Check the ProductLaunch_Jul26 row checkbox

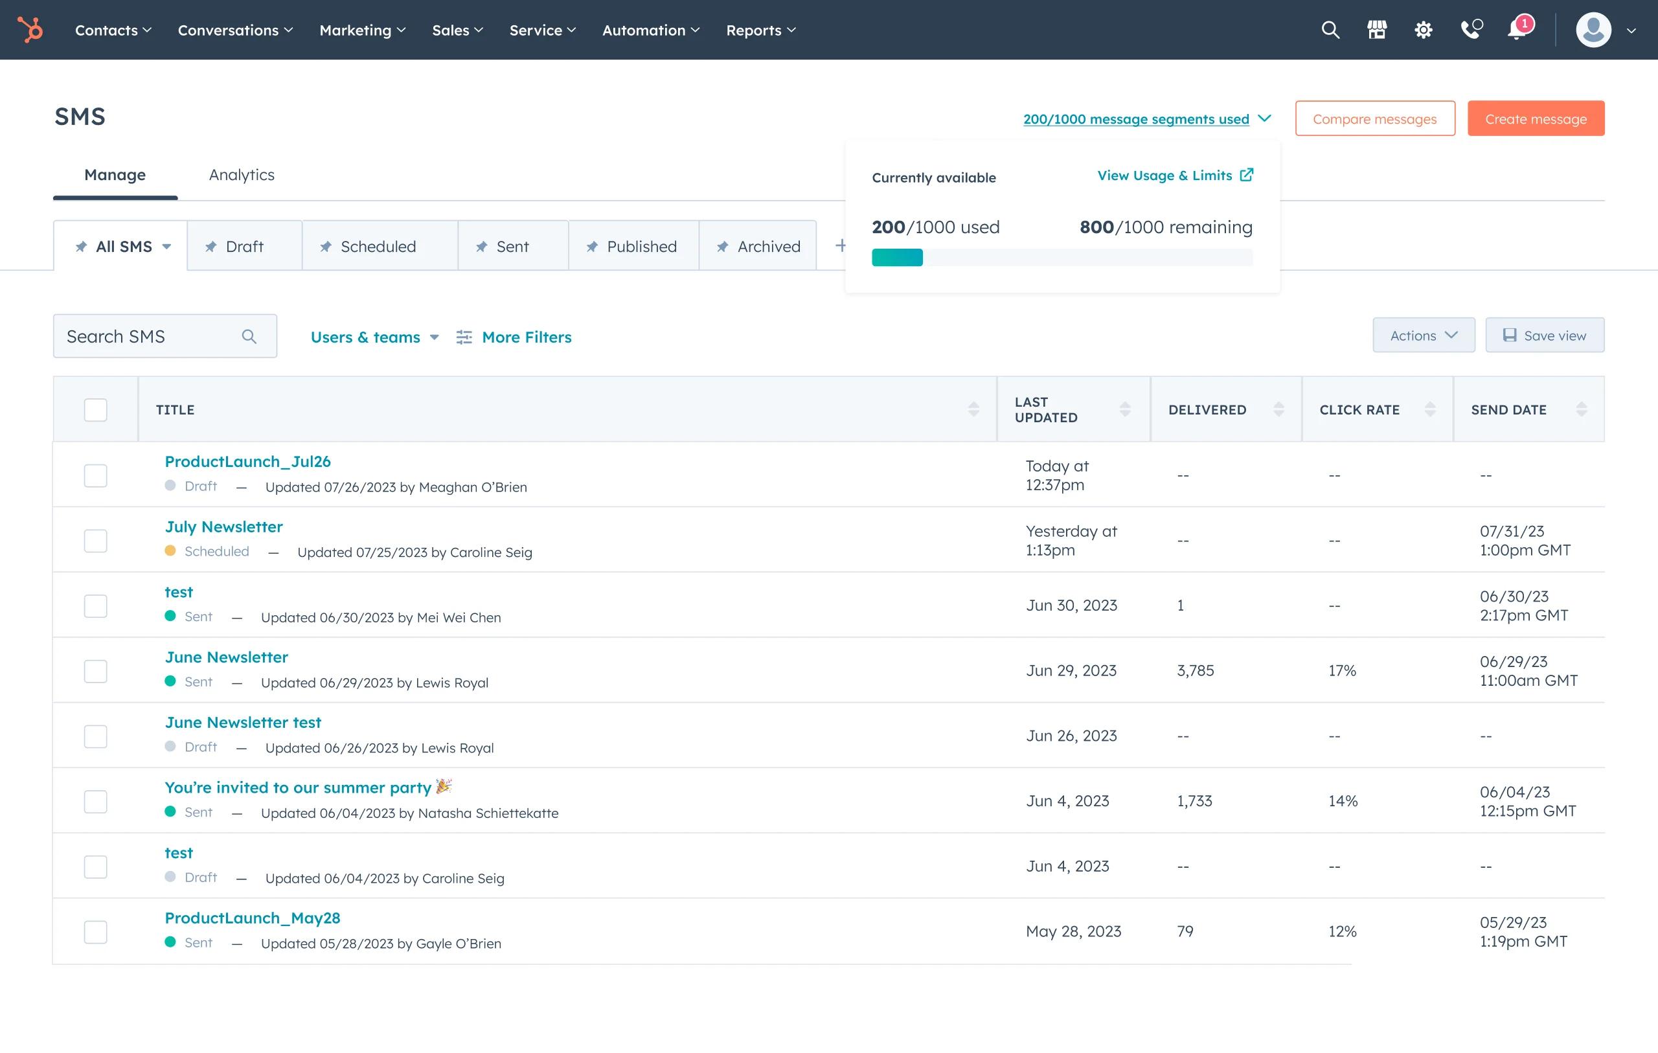coord(96,475)
